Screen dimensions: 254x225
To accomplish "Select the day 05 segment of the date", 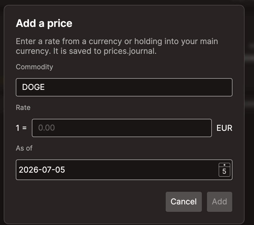I will 60,170.
